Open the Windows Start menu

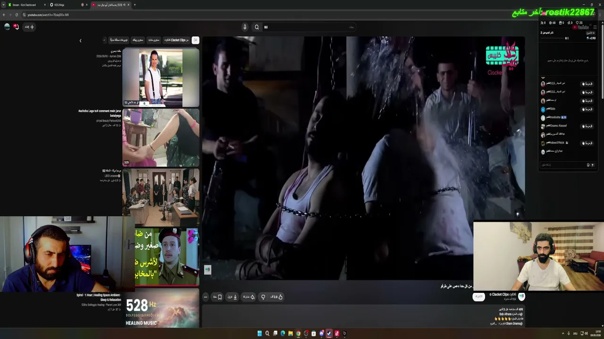(x=260, y=333)
